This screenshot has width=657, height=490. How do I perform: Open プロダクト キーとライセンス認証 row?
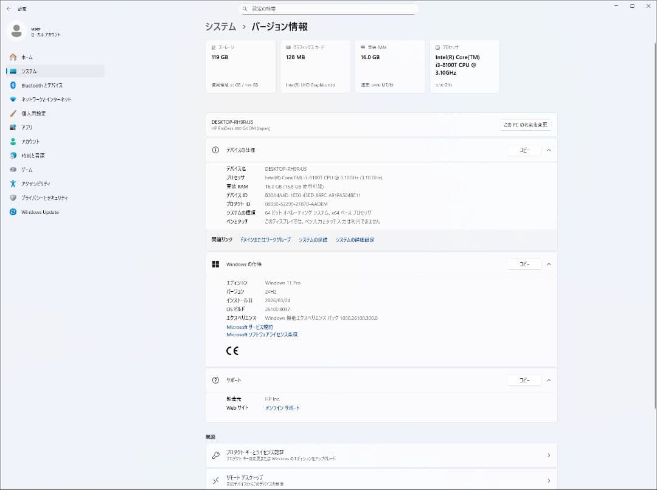point(381,455)
